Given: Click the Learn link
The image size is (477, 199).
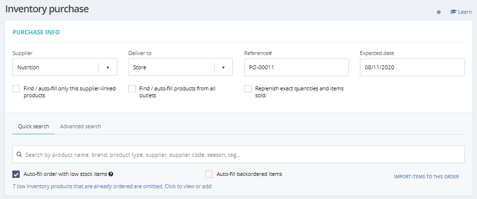Looking at the screenshot, I should click(465, 12).
